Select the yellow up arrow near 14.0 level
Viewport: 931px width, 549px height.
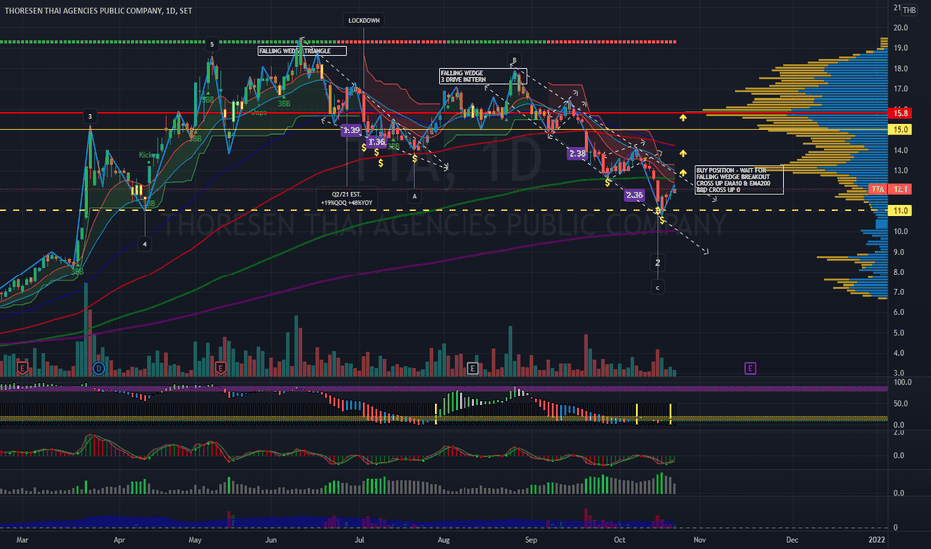[683, 153]
